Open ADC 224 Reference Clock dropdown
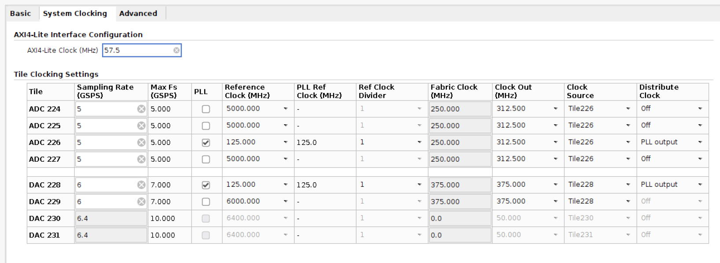Viewport: 720px width, 263px height. [285, 108]
